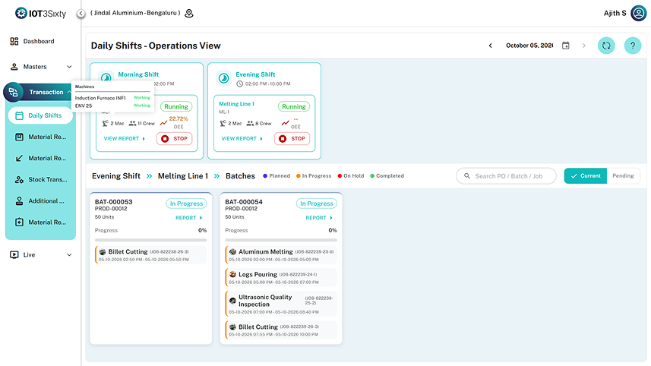Click the 22.72% OEE value

pyautogui.click(x=179, y=118)
